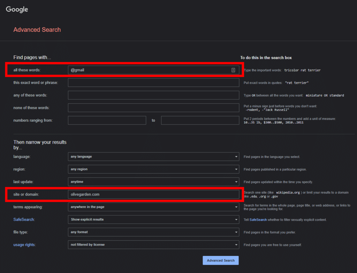Click 'Find pages you are free to use' text
The image size is (357, 273).
point(273,245)
